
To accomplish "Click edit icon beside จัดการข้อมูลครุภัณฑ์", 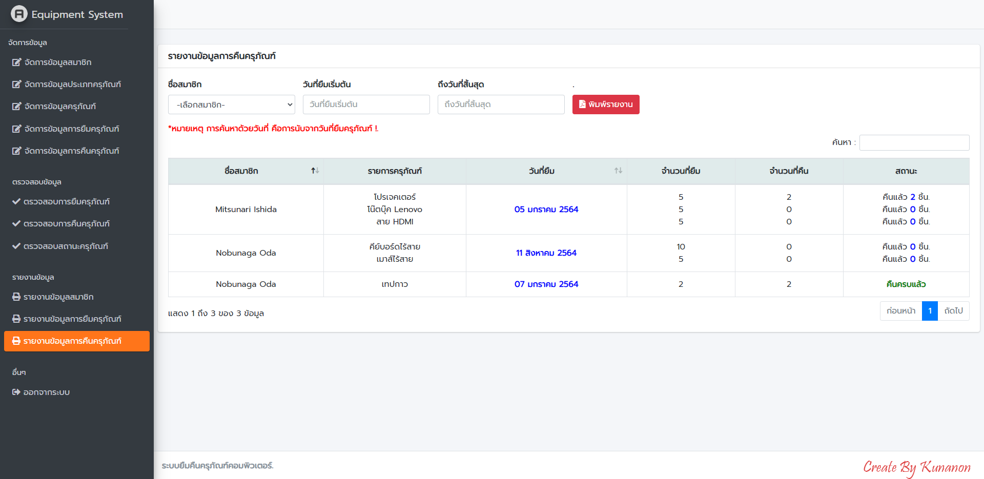I will (17, 107).
